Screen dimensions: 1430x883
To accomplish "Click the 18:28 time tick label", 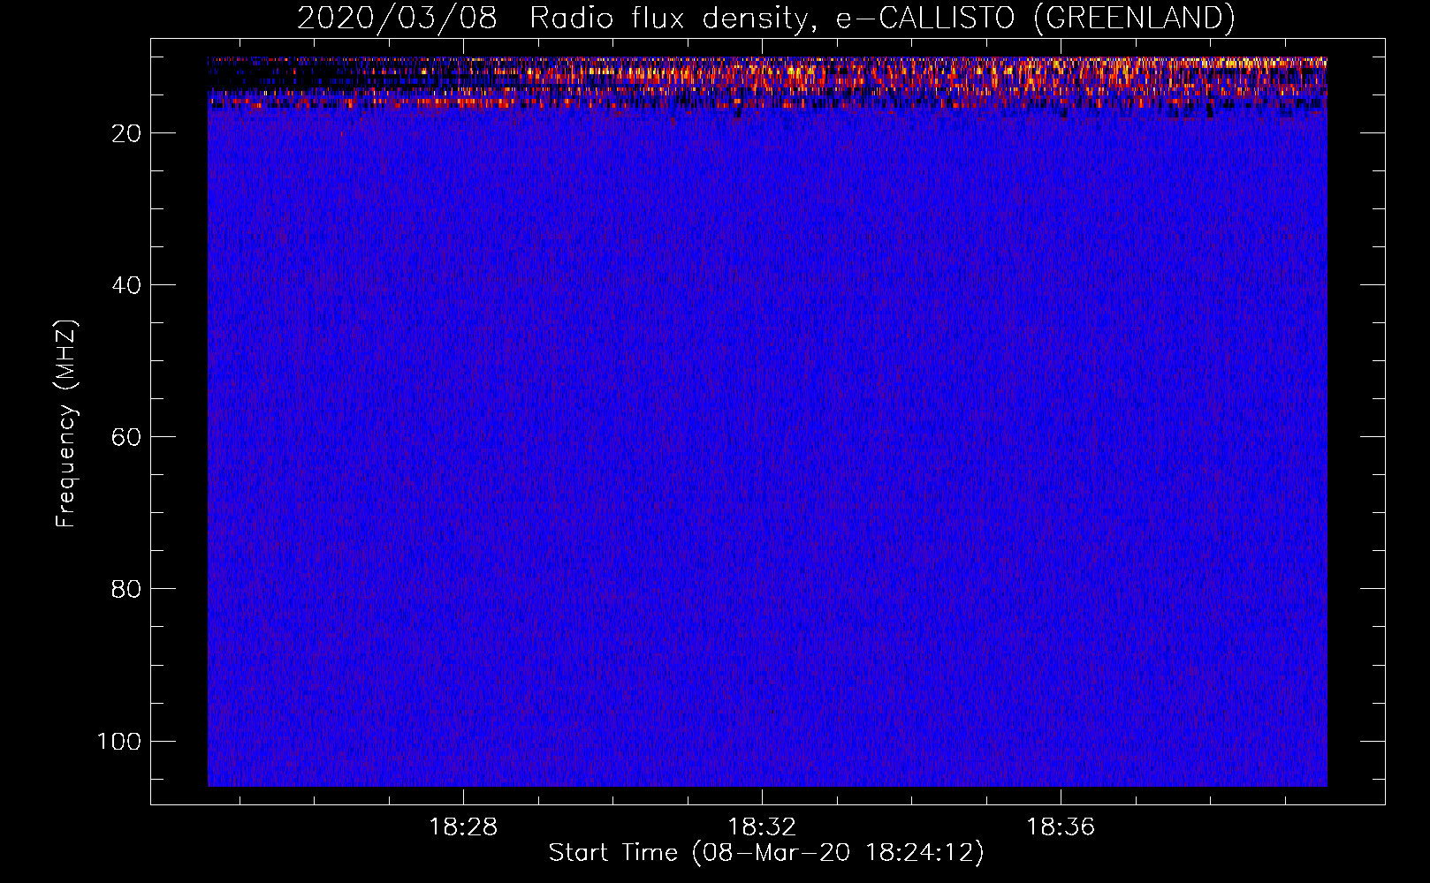I will coord(463,827).
